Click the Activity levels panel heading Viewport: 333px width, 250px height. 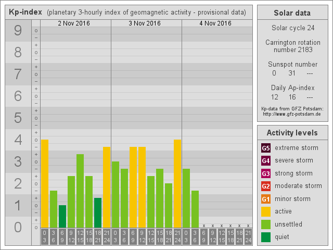click(292, 133)
